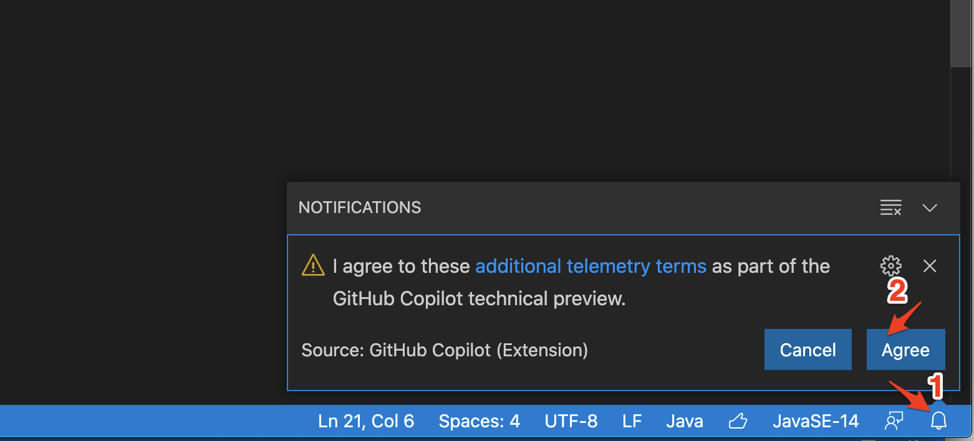This screenshot has width=974, height=441.
Task: Select the NOTIFICATIONS panel header
Action: [x=359, y=207]
